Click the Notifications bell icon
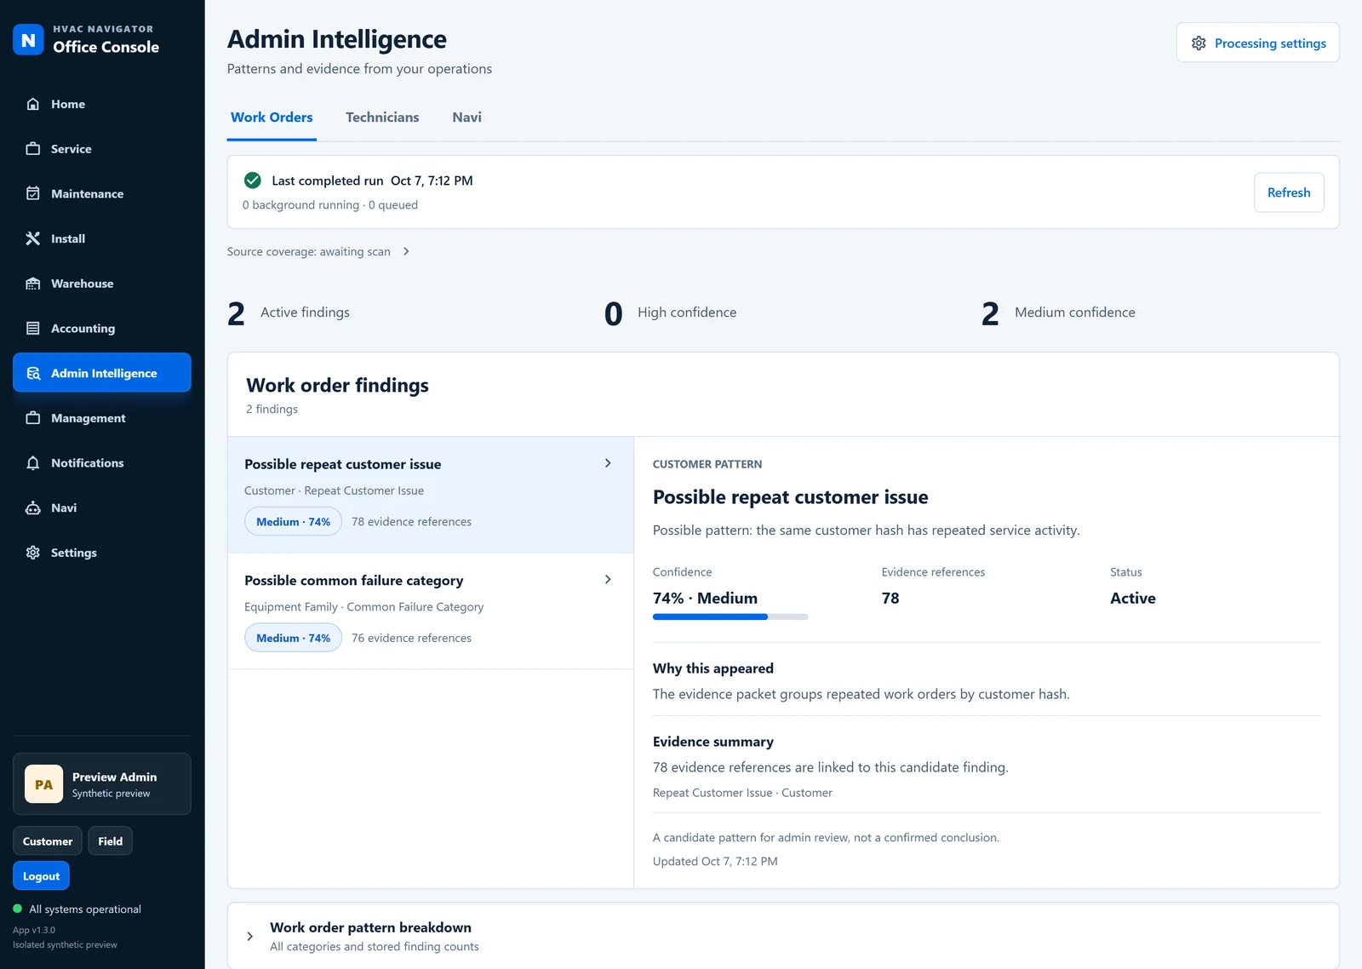Image resolution: width=1362 pixels, height=969 pixels. (33, 463)
